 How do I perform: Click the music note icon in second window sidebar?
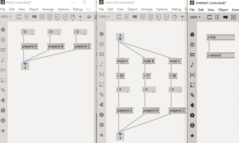pyautogui.click(x=102, y=64)
